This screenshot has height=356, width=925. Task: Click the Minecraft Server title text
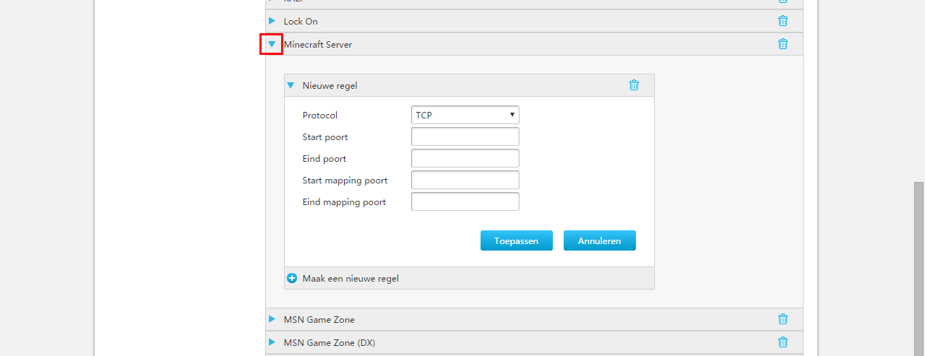(x=318, y=44)
